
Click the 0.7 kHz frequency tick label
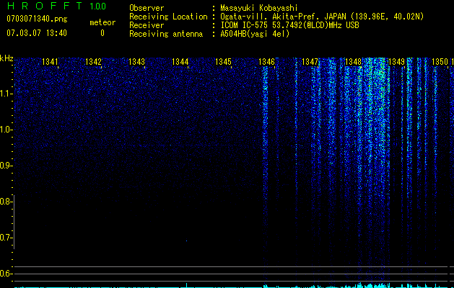coord(5,238)
